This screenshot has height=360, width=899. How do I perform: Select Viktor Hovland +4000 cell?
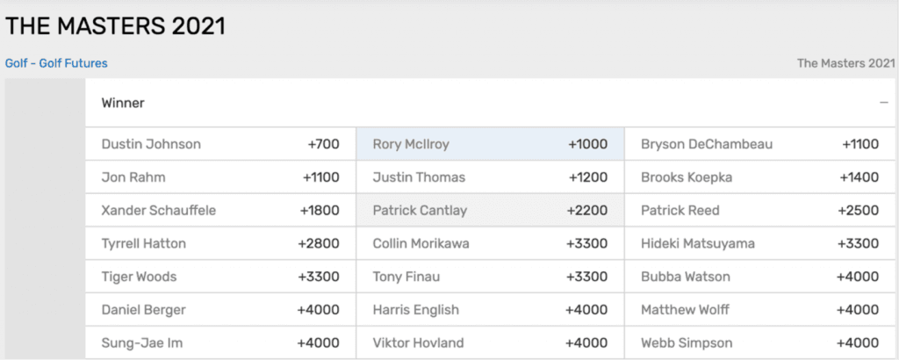(x=490, y=342)
